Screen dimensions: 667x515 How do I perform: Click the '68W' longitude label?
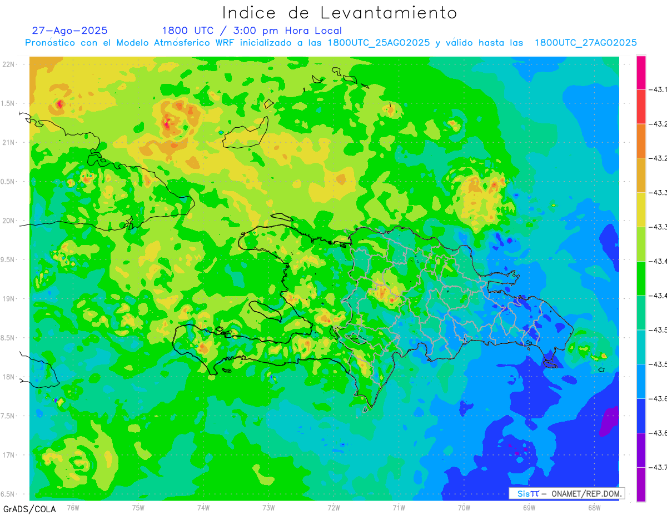tap(594, 507)
